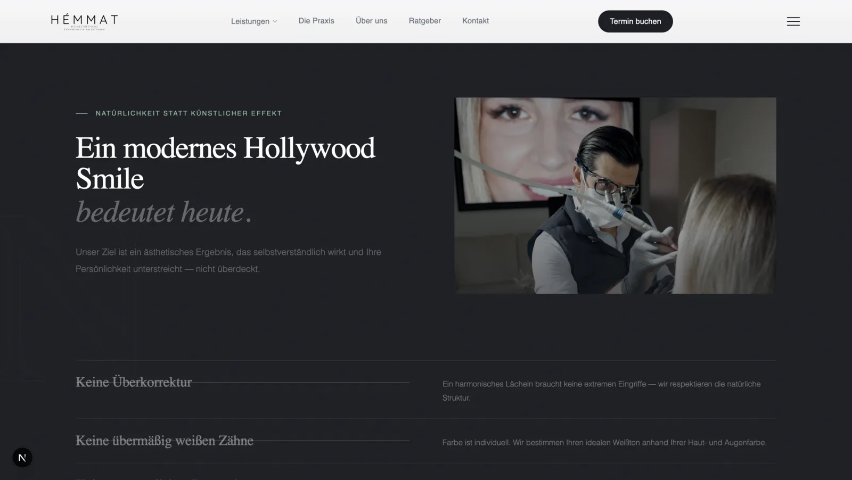Click the short dash before Natürlichkeit label
This screenshot has height=480, width=852.
81,113
